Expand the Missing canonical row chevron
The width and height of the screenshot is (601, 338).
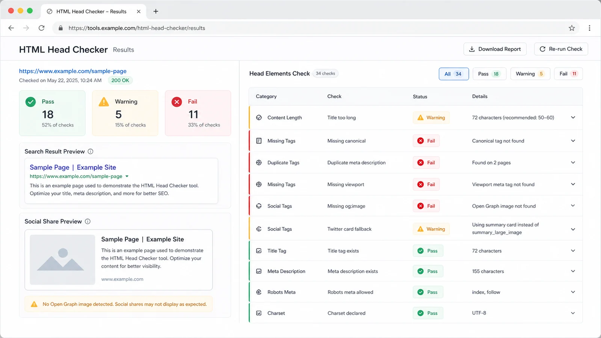click(573, 141)
